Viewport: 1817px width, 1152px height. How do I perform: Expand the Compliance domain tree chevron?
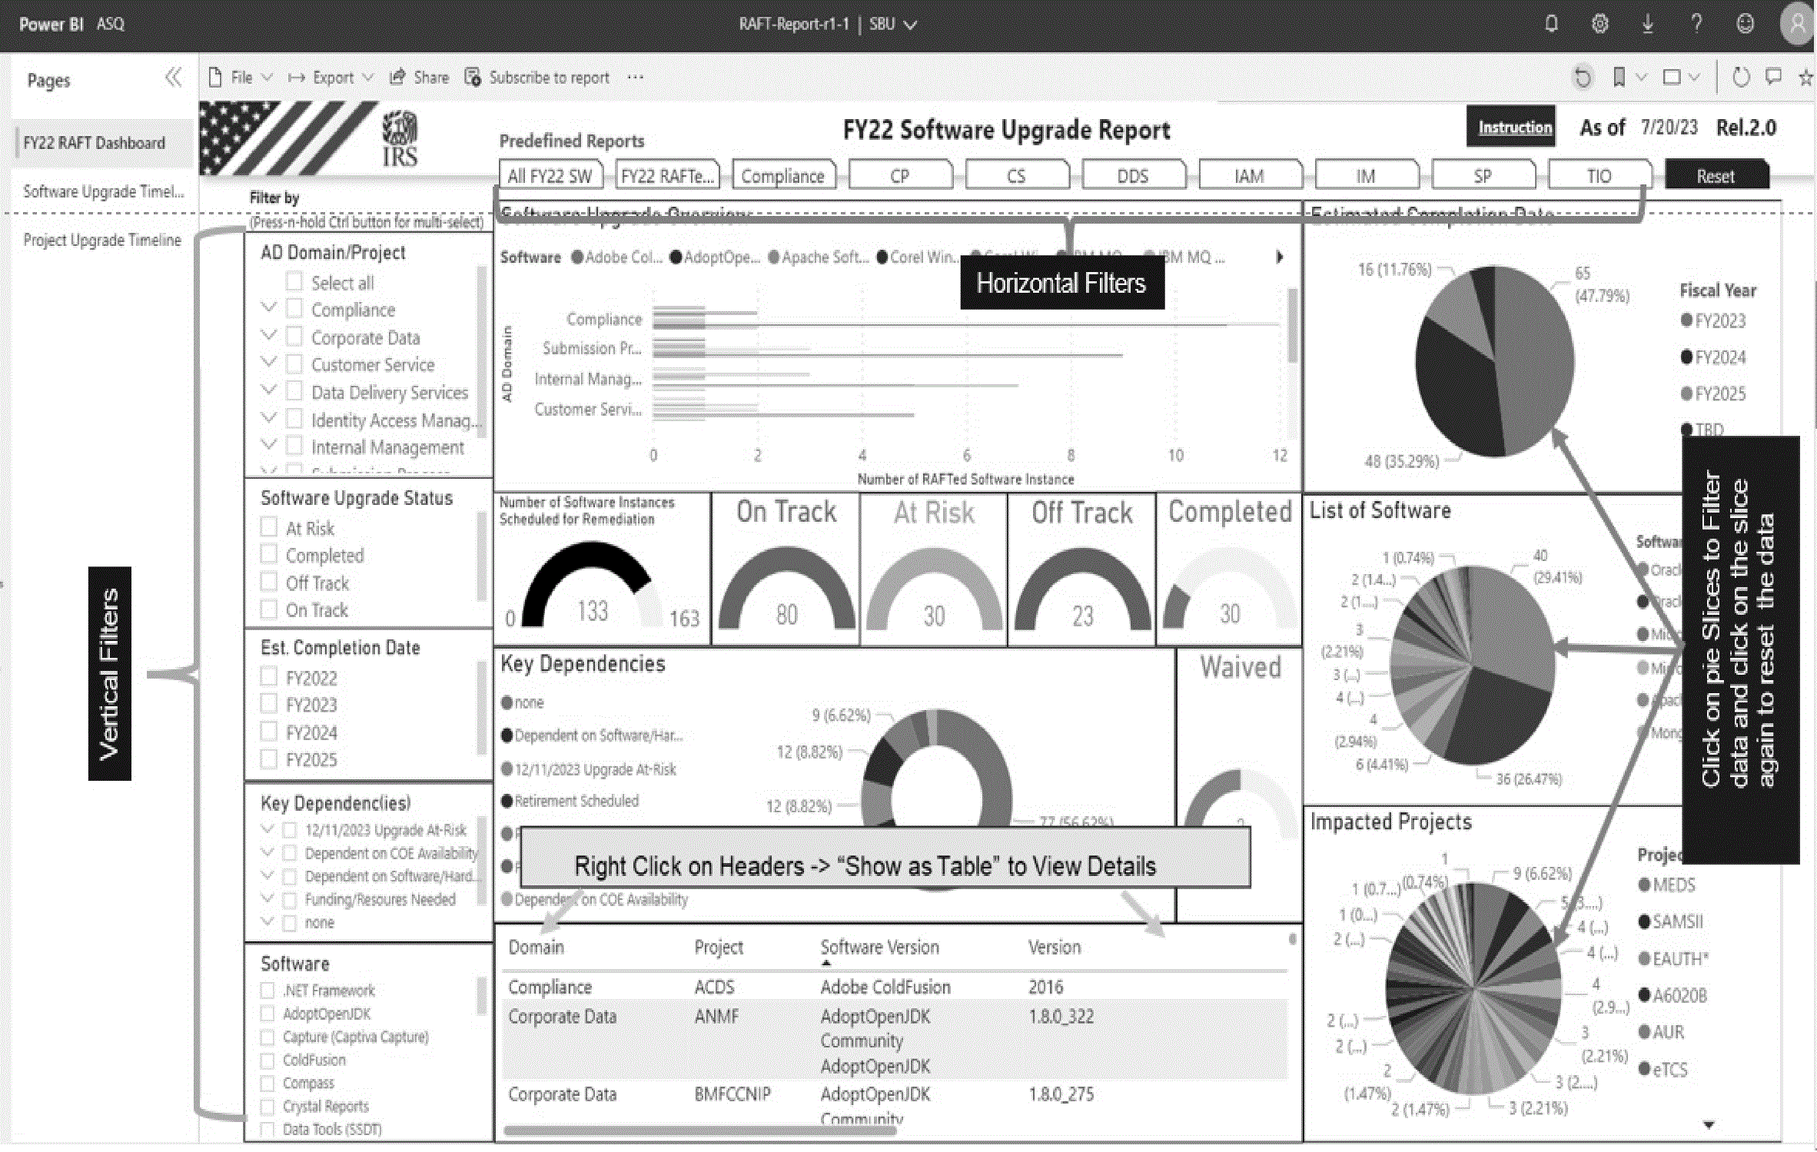tap(268, 308)
